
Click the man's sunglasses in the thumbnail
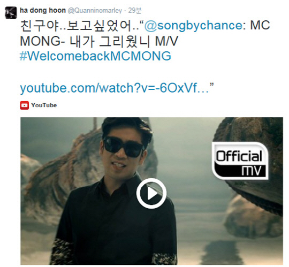(x=124, y=147)
